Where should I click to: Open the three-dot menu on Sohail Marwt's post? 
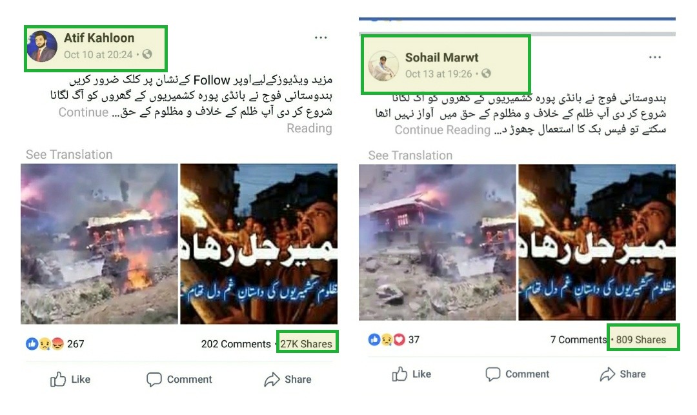[x=655, y=57]
